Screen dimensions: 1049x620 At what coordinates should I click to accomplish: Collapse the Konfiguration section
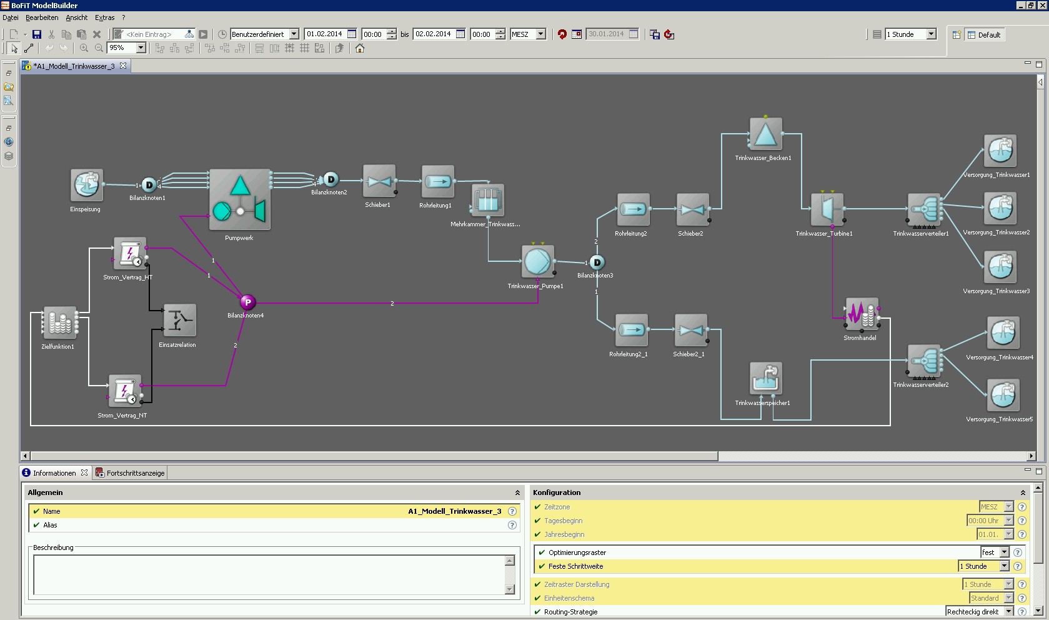[x=1023, y=492]
